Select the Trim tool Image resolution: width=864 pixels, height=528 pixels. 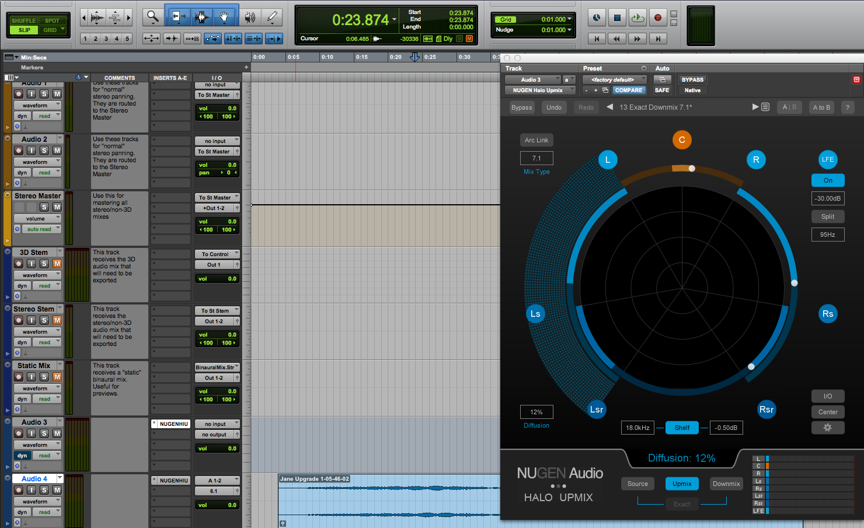pos(179,17)
